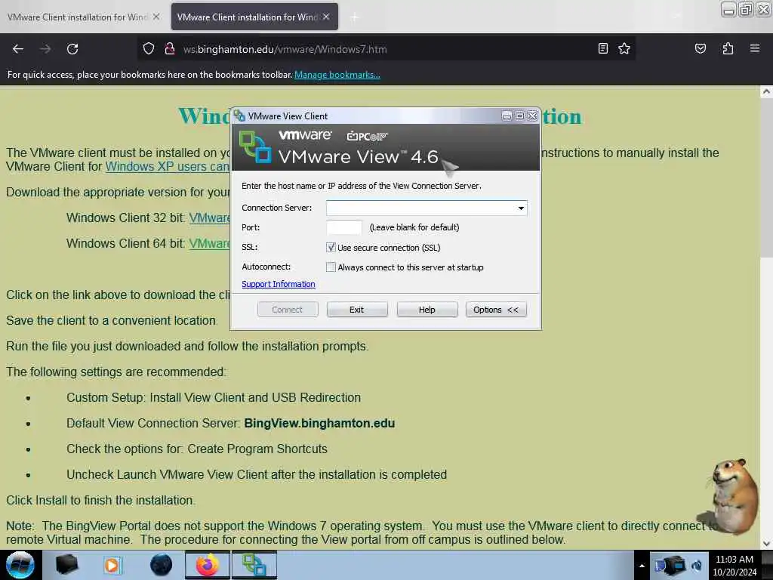Click the Manage bookmarks link
The image size is (773, 580).
(337, 75)
